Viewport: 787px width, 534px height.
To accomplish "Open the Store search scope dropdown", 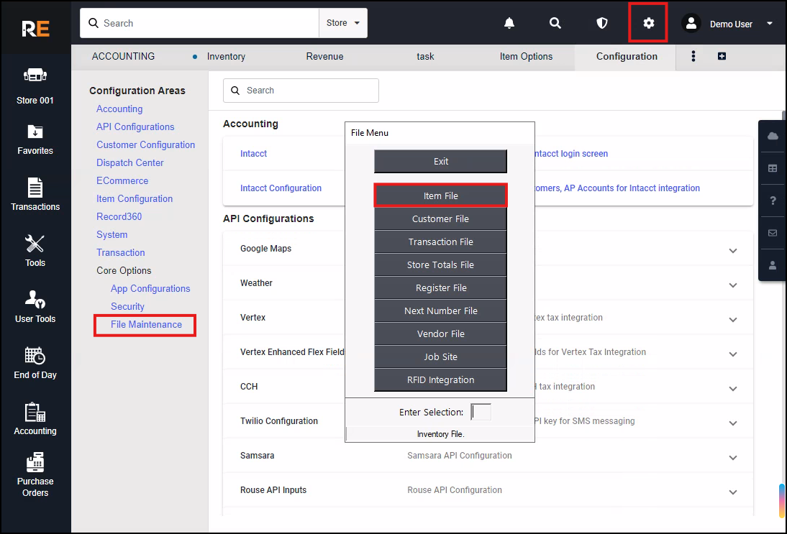I will tap(343, 23).
